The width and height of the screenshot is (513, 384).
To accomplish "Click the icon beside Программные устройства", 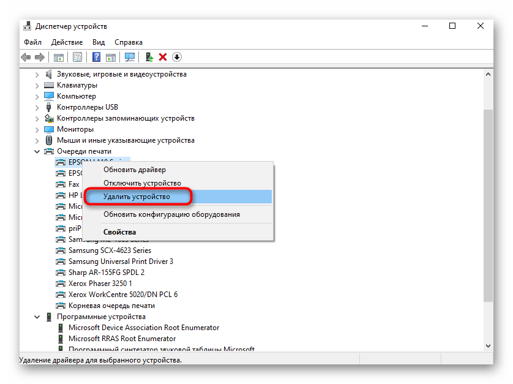I will 49,317.
